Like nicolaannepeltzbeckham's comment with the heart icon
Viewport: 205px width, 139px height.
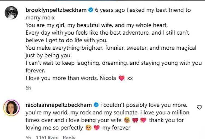(199, 107)
